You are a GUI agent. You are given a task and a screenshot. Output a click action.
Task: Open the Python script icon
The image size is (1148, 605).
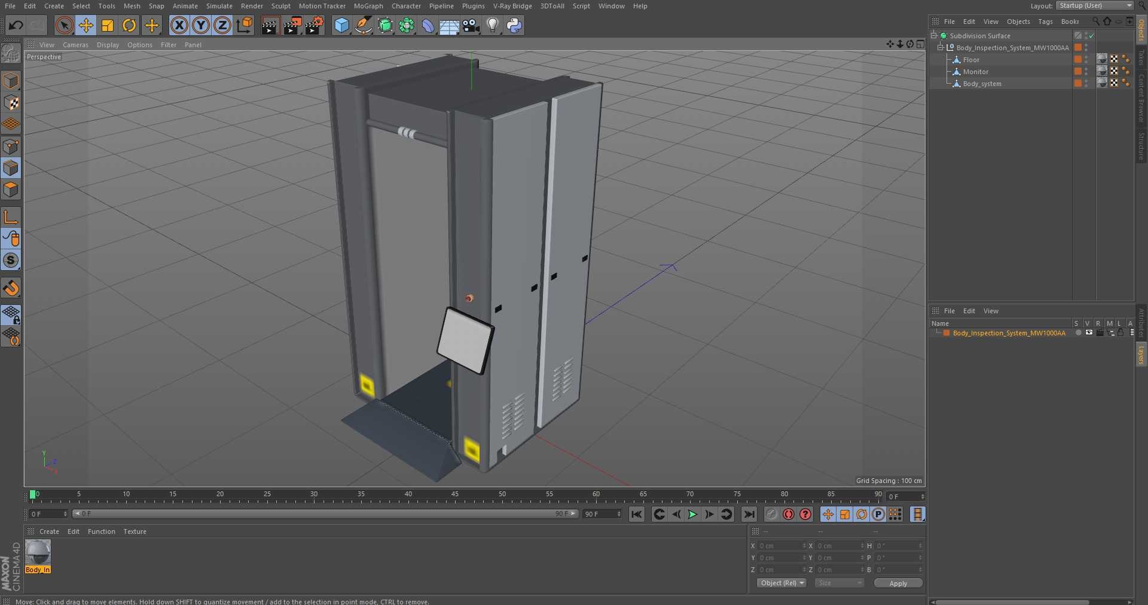(514, 25)
